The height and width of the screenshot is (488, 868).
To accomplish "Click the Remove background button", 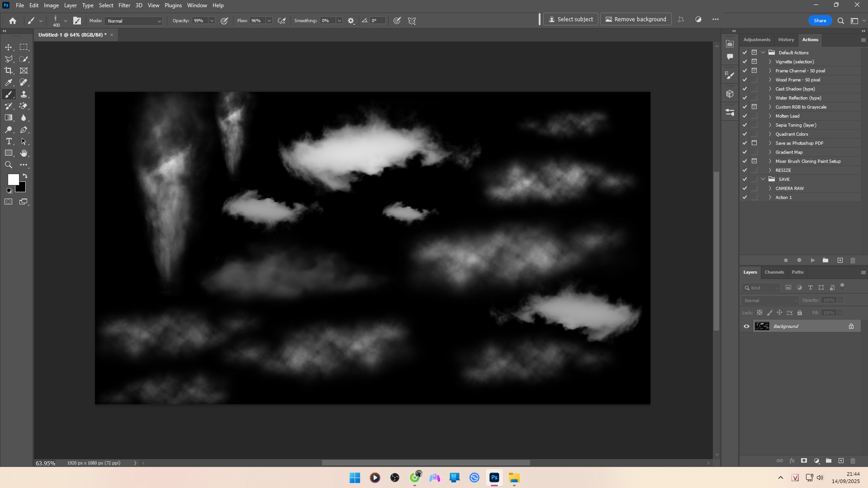I will pyautogui.click(x=636, y=19).
